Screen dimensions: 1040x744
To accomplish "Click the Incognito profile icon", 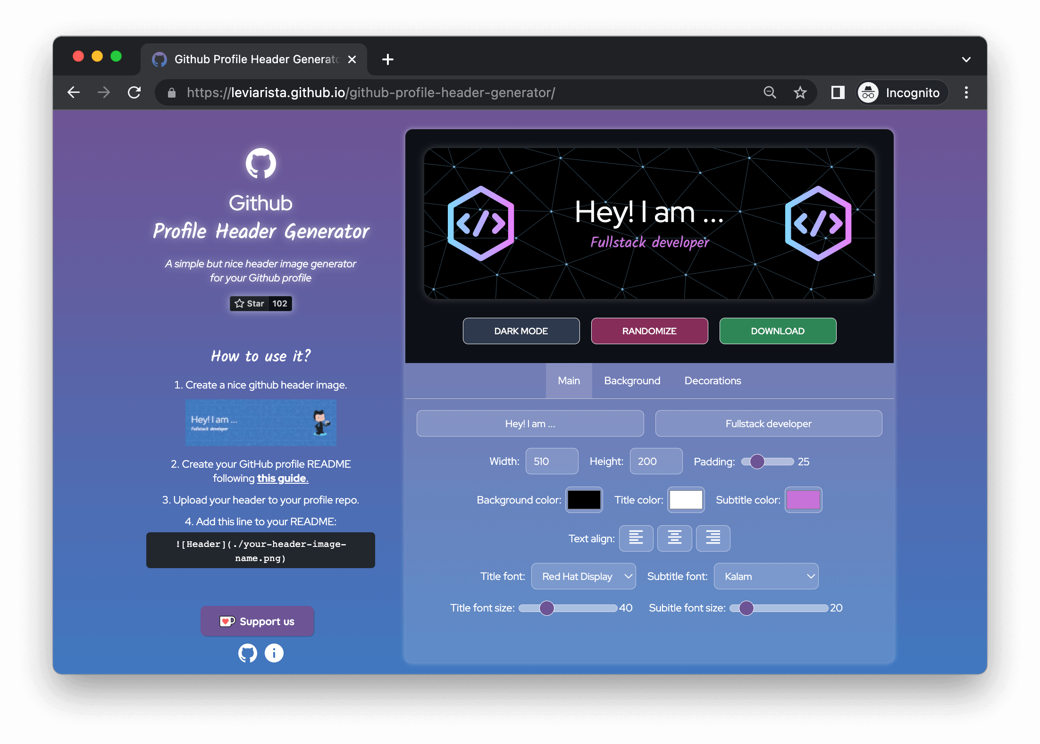I will point(868,92).
